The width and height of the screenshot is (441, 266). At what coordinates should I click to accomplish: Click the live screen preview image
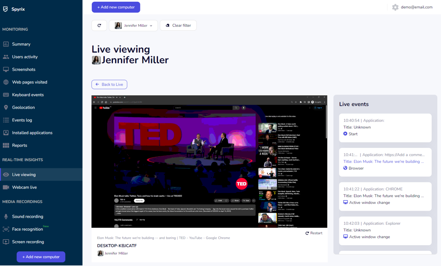point(209,162)
